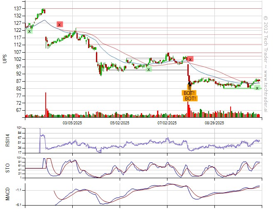Select the green x marker near the 82 level
The height and width of the screenshot is (213, 273).
pyautogui.click(x=257, y=88)
